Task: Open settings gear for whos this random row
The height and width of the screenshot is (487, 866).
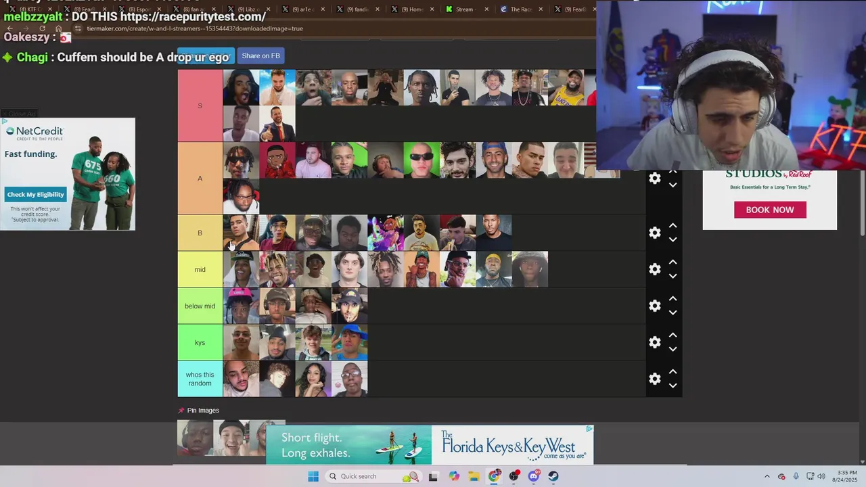Action: [654, 379]
